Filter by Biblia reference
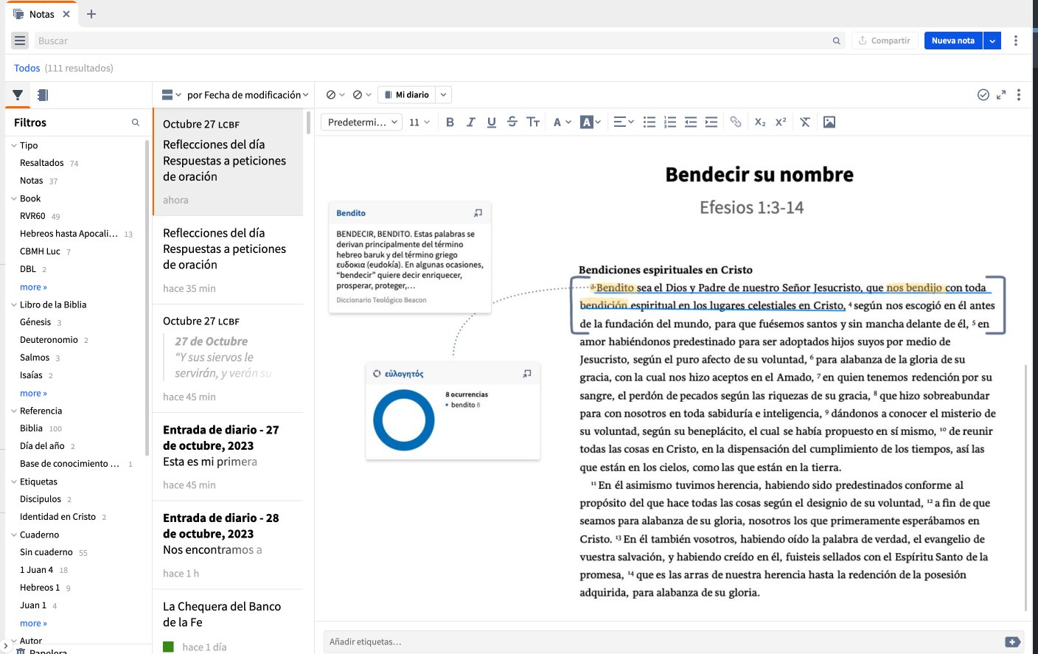This screenshot has height=654, width=1038. pos(31,428)
